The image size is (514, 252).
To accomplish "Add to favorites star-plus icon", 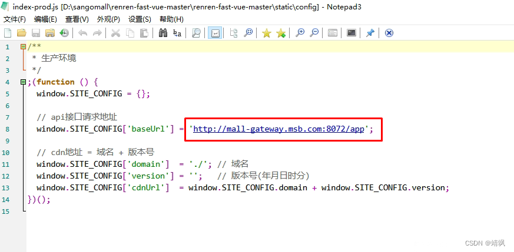I will (x=281, y=33).
